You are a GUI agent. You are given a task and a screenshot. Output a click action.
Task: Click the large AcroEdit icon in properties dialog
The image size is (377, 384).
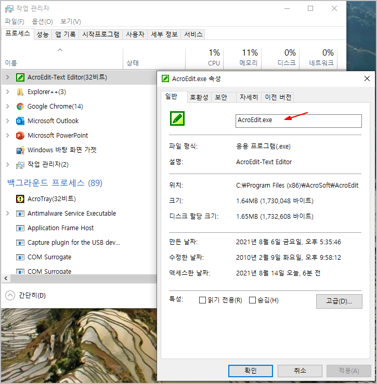177,118
